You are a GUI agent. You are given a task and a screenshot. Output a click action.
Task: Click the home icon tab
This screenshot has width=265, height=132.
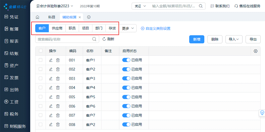[x=37, y=17]
